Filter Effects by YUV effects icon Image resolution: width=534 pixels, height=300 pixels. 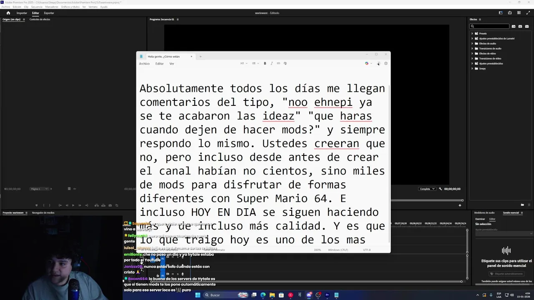[527, 26]
